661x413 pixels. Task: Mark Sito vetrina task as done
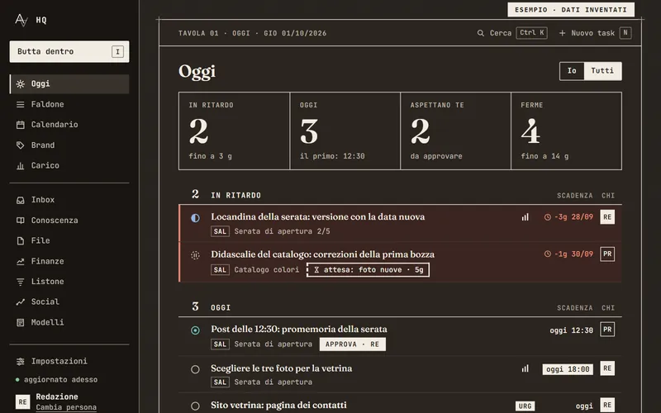tap(195, 406)
